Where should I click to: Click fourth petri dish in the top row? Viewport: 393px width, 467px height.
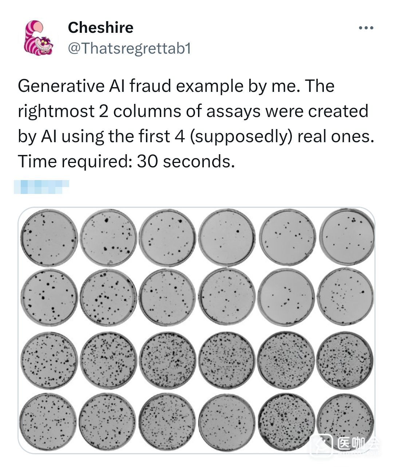[x=227, y=237]
